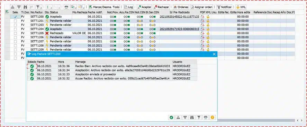The width and height of the screenshot is (307, 127).
Task: Click the select-all icon at grid top-left corner
Action: coord(7,12)
